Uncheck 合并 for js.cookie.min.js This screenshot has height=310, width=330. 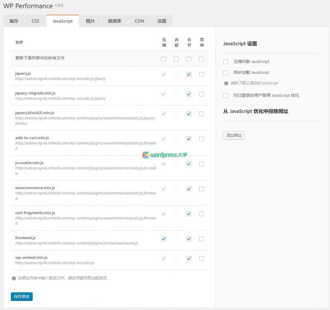click(189, 164)
